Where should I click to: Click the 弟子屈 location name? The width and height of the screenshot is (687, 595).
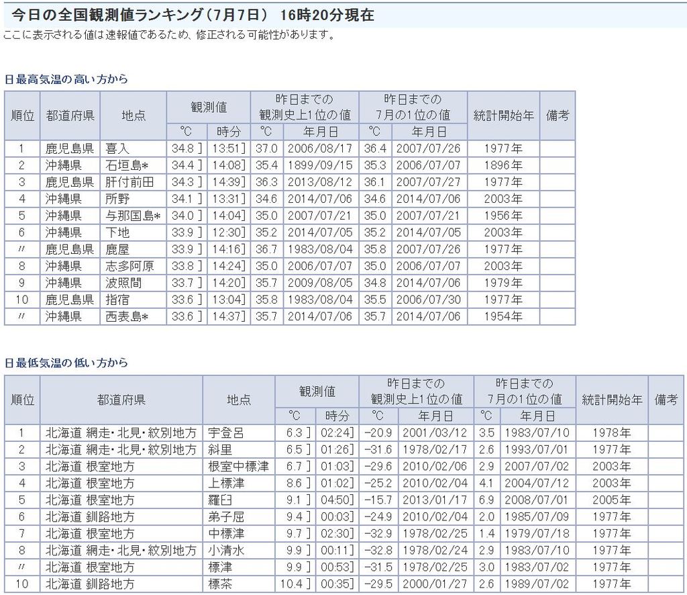point(226,517)
